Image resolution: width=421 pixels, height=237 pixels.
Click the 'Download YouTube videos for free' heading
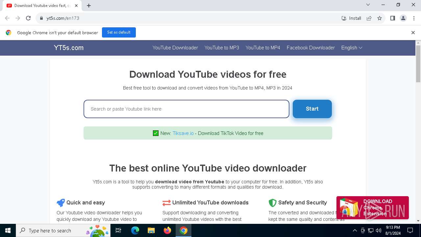click(x=208, y=74)
